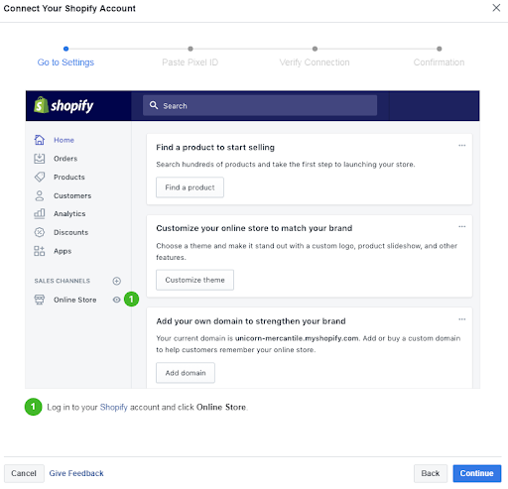Click the Products tag icon
Image resolution: width=508 pixels, height=489 pixels.
[40, 177]
